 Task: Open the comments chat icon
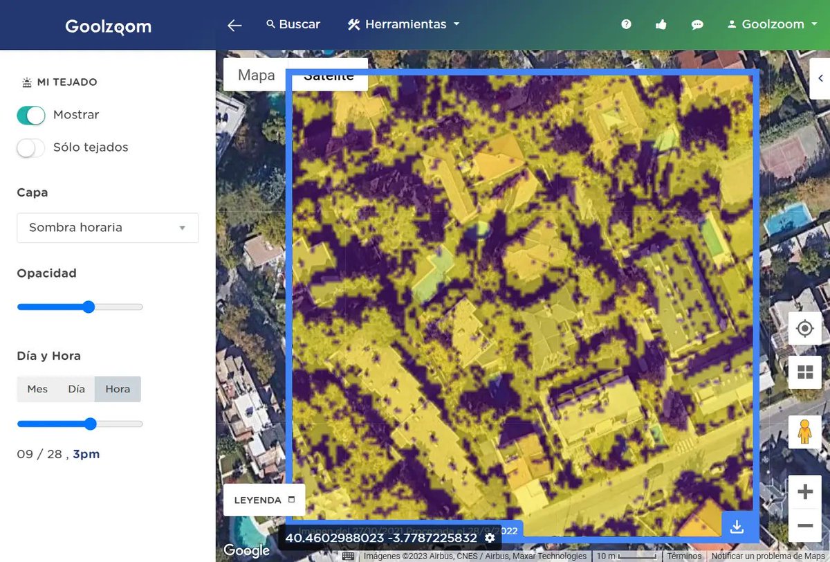click(x=697, y=24)
